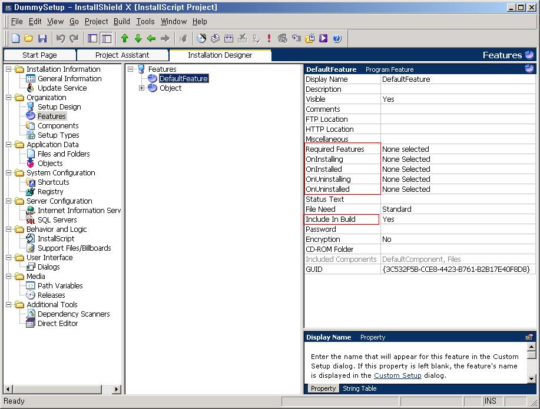540x409 pixels.
Task: Select the DefaultFeature node in feature tree
Action: pyautogui.click(x=184, y=78)
